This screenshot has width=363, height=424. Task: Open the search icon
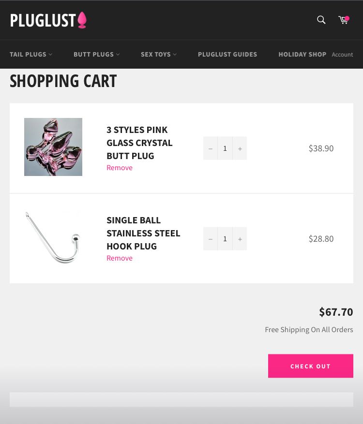[321, 20]
